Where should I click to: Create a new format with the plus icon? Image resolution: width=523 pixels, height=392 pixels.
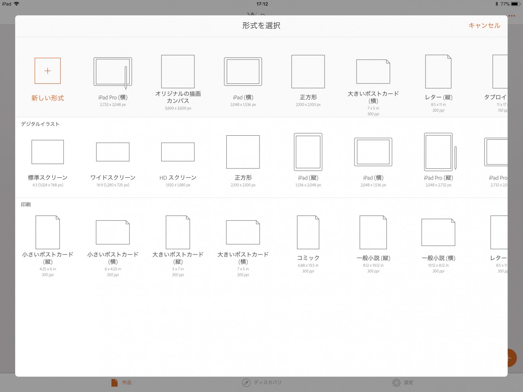(48, 71)
